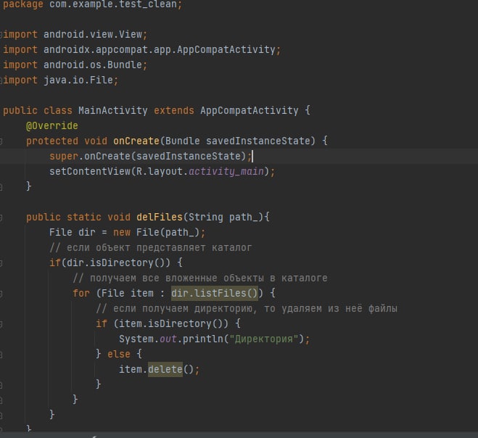Click new File(path_) expression
The height and width of the screenshot is (438, 478).
click(x=156, y=232)
